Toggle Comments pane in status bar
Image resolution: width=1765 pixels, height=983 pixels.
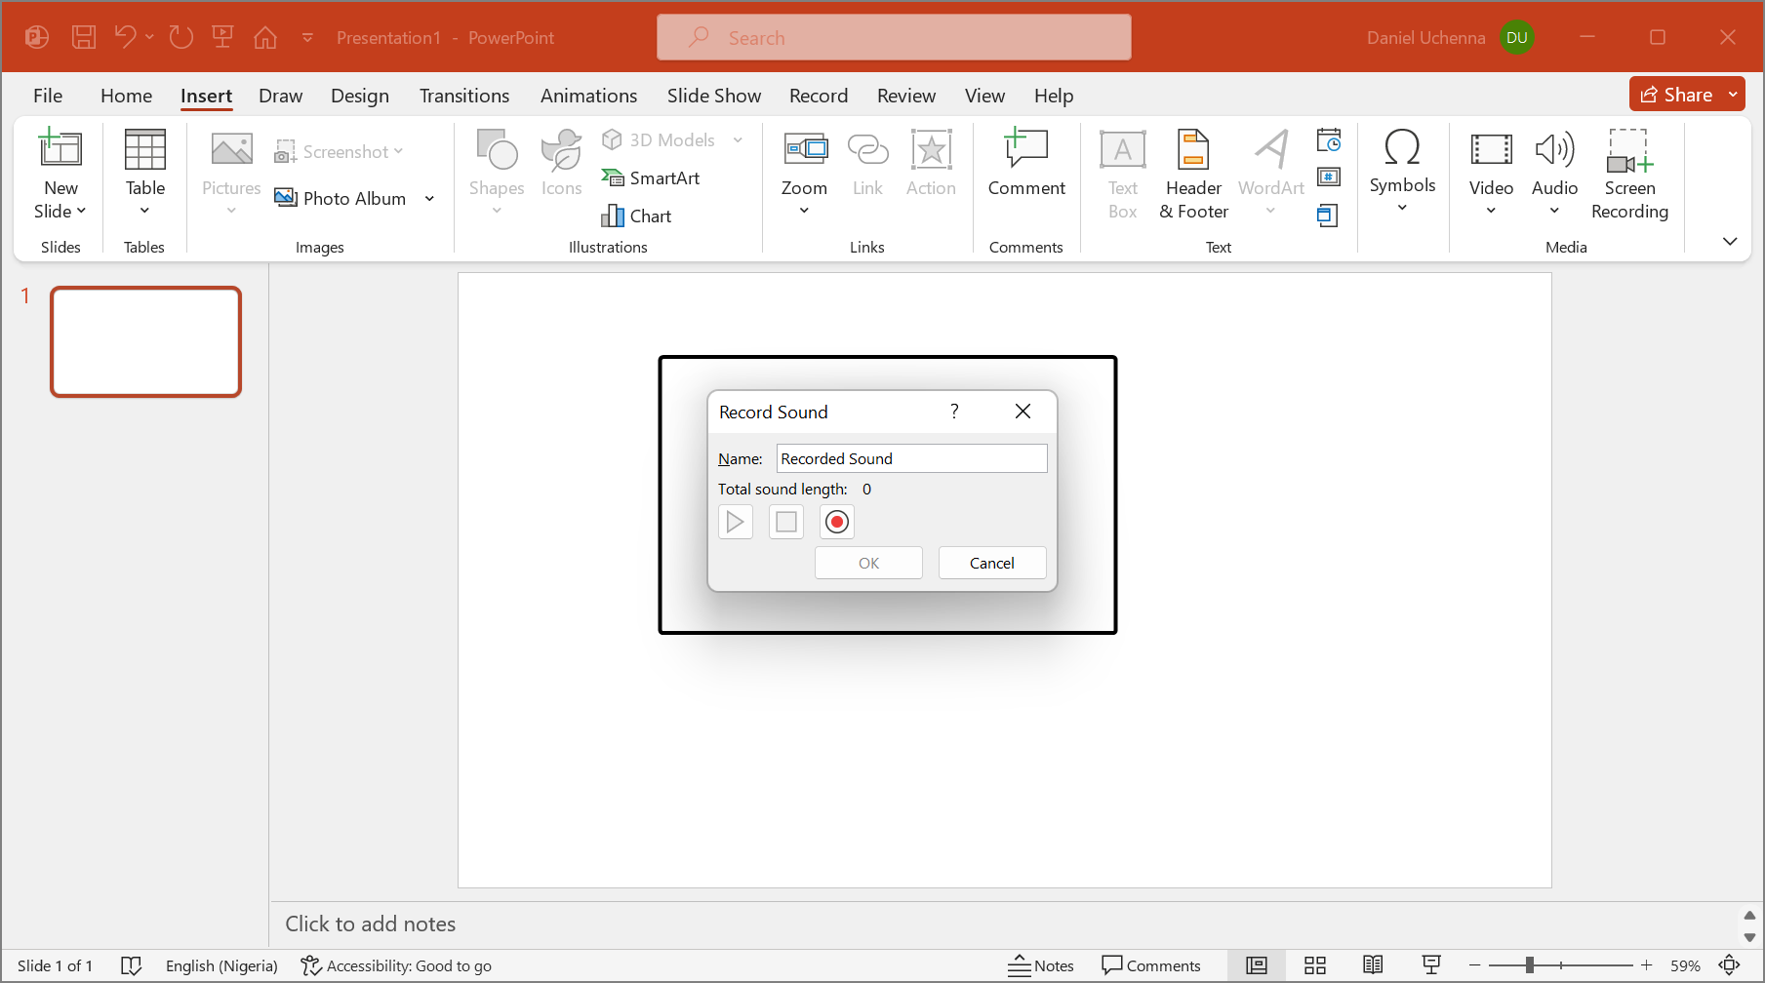tap(1150, 965)
